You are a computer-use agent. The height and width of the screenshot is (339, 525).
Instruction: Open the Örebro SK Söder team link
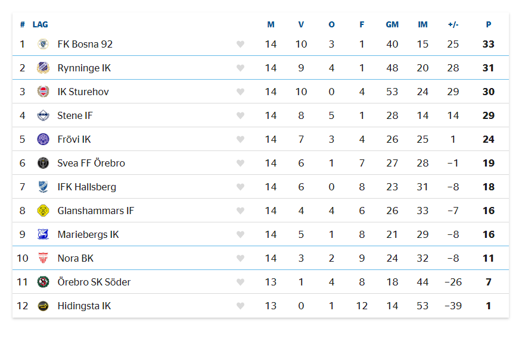(94, 282)
